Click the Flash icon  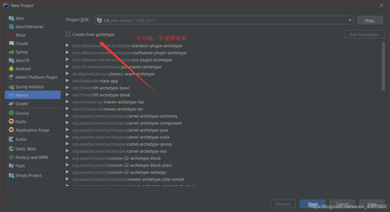tap(11, 166)
